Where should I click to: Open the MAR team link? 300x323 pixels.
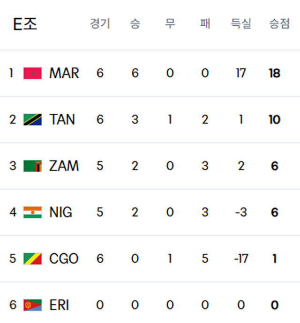point(64,73)
